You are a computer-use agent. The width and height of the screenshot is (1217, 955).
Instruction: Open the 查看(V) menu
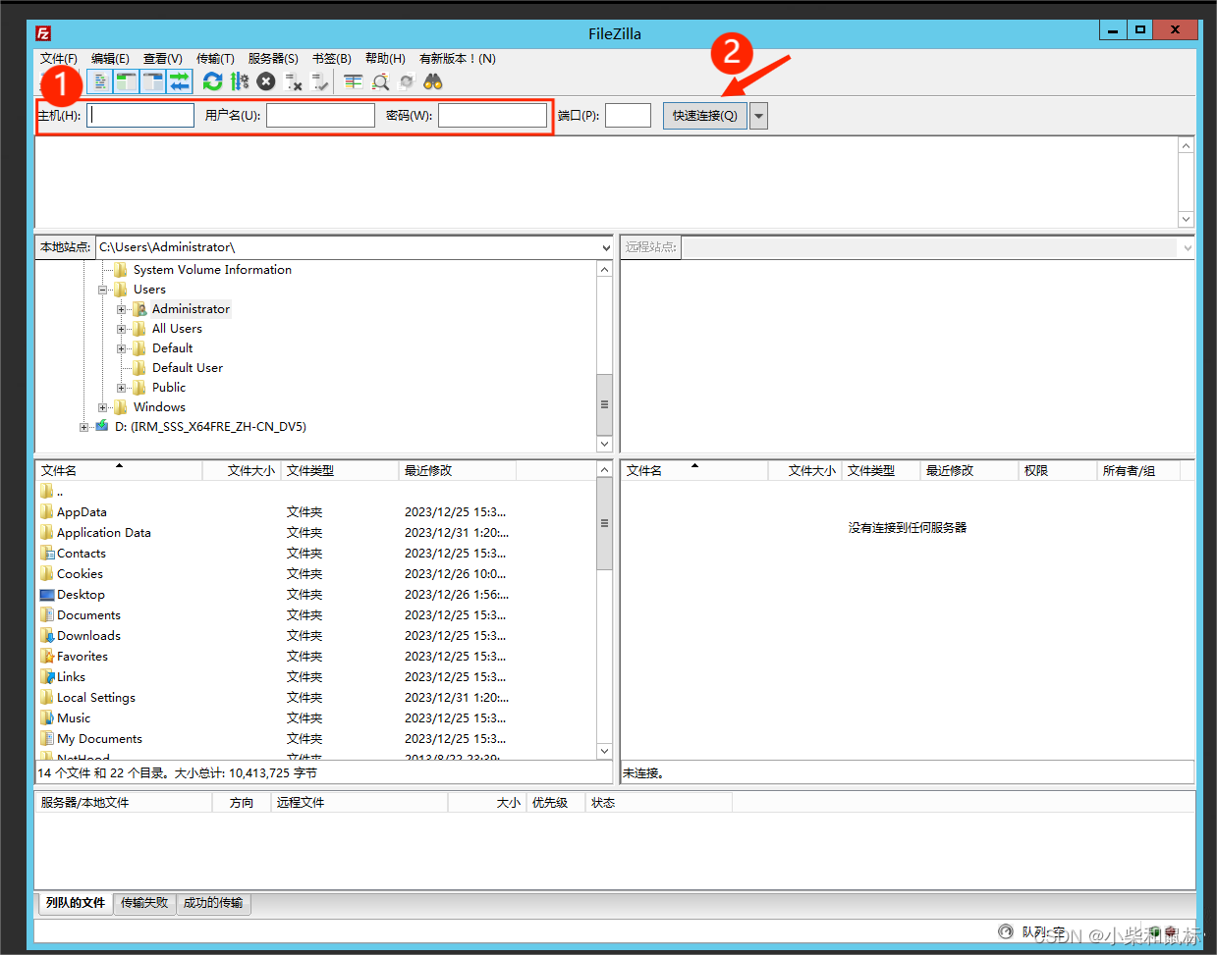pos(163,59)
